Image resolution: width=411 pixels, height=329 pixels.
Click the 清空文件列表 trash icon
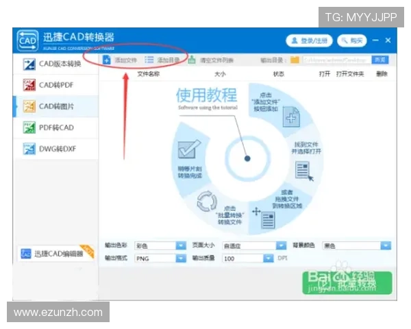(x=192, y=60)
